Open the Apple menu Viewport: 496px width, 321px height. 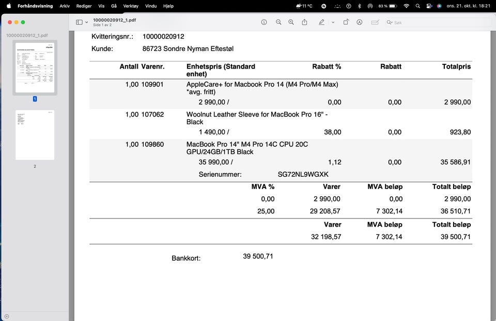(x=9, y=6)
